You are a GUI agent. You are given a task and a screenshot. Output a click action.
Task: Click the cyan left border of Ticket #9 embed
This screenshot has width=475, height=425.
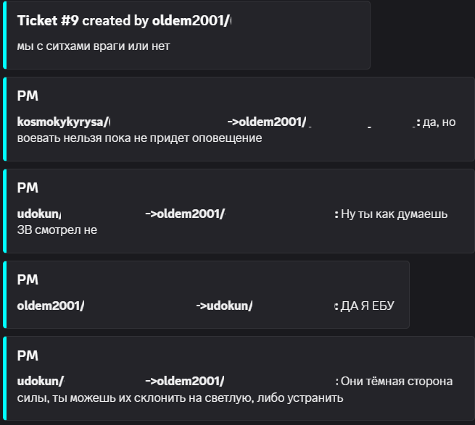[5, 35]
